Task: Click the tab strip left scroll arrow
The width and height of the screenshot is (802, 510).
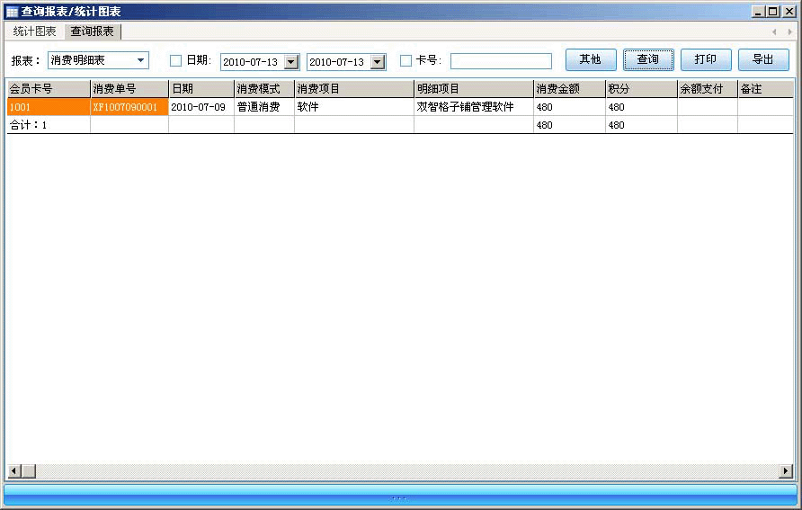Action: [774, 31]
